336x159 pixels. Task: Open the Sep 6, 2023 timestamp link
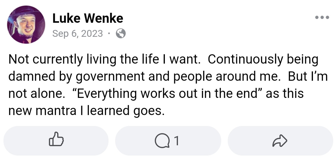pyautogui.click(x=77, y=33)
